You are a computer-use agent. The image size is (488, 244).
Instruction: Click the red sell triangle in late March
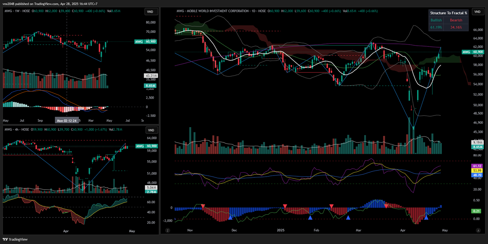[387, 206]
